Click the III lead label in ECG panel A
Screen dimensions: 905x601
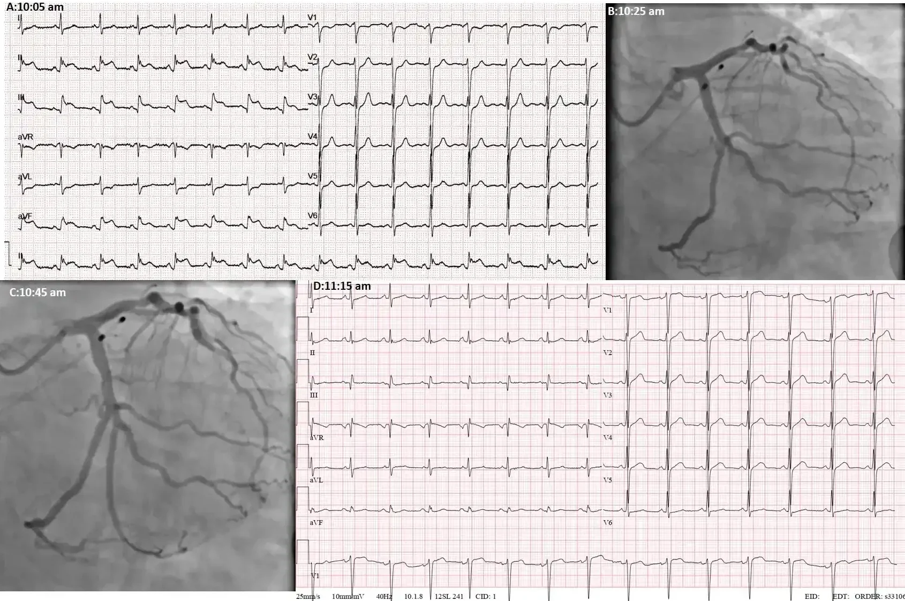pyautogui.click(x=22, y=97)
